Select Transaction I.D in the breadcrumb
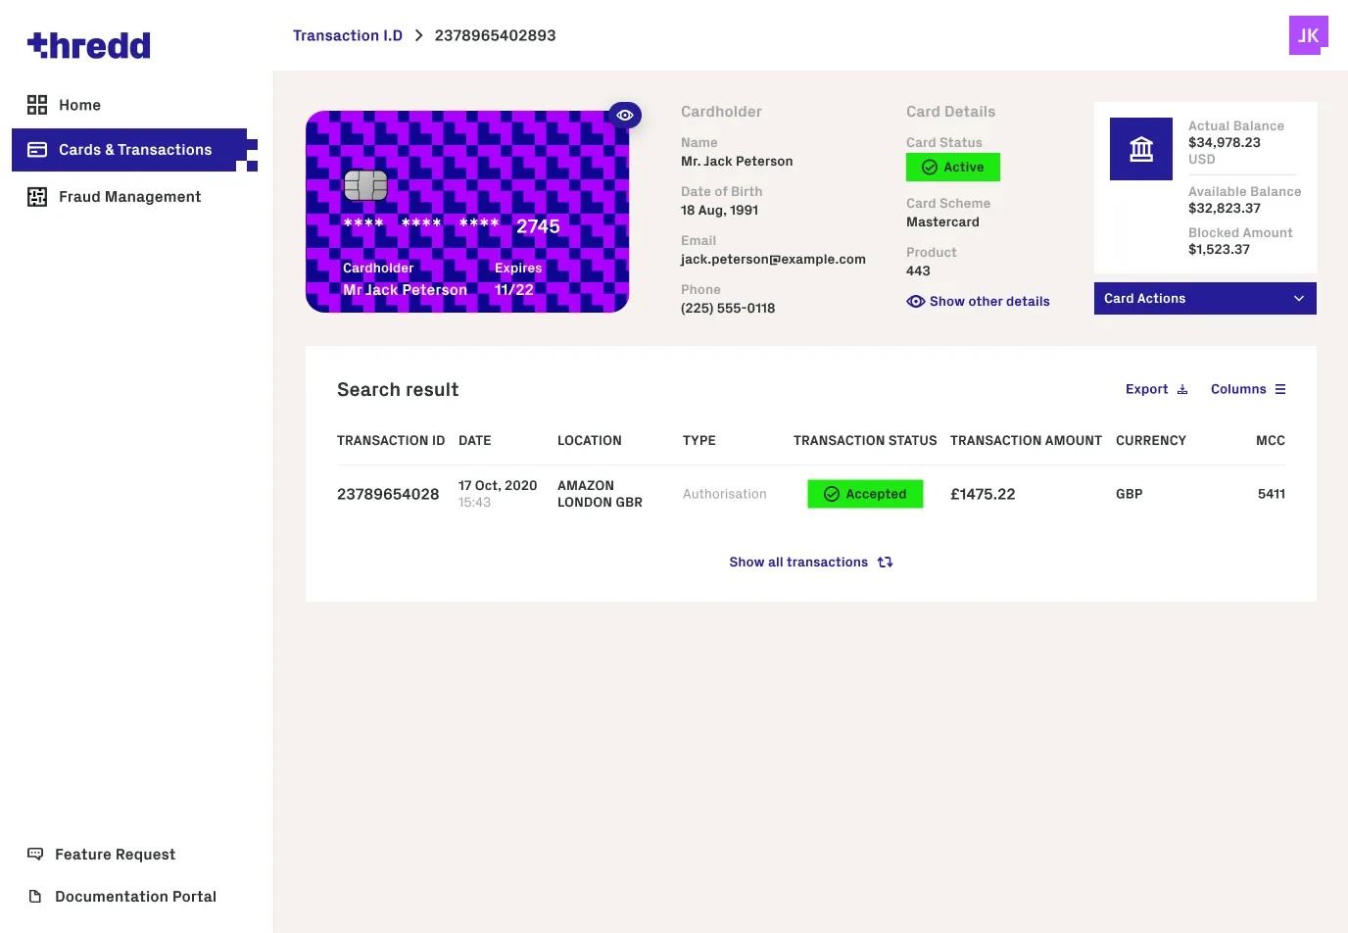Screen dimensions: 1348x933 coord(348,35)
